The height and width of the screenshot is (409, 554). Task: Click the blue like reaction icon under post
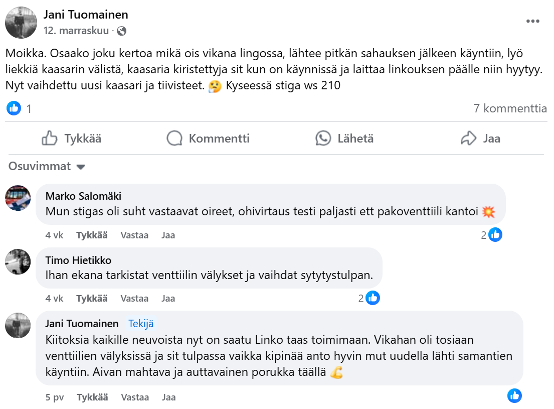[14, 108]
